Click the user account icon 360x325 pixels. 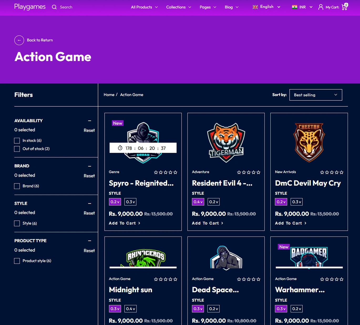pos(321,7)
